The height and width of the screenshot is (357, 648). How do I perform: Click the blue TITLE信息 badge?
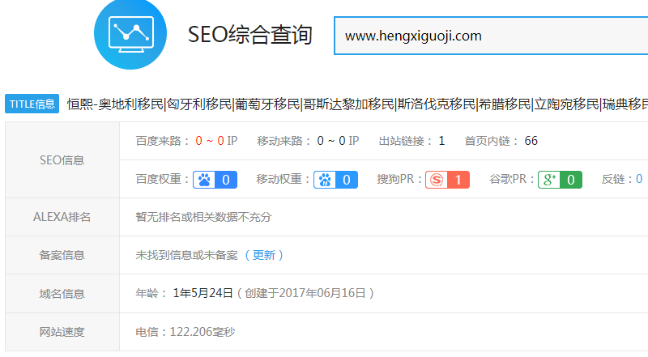pyautogui.click(x=32, y=104)
